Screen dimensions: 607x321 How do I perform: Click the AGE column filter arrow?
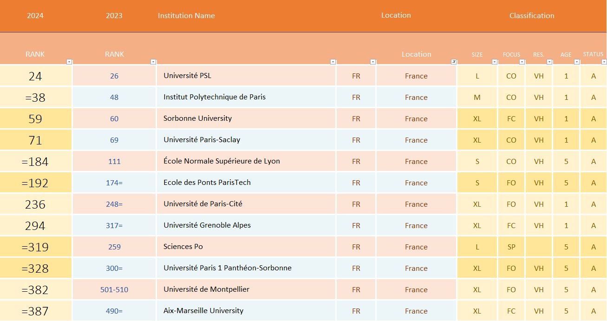click(577, 62)
